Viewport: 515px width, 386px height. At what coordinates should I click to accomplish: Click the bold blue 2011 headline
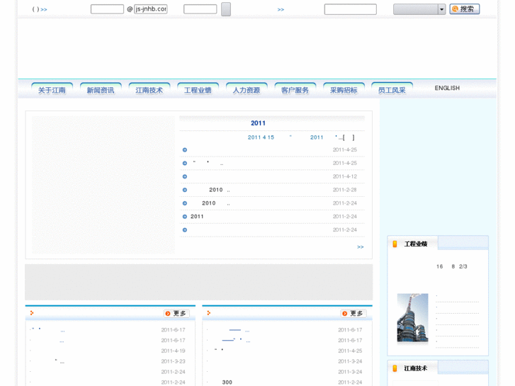[258, 123]
